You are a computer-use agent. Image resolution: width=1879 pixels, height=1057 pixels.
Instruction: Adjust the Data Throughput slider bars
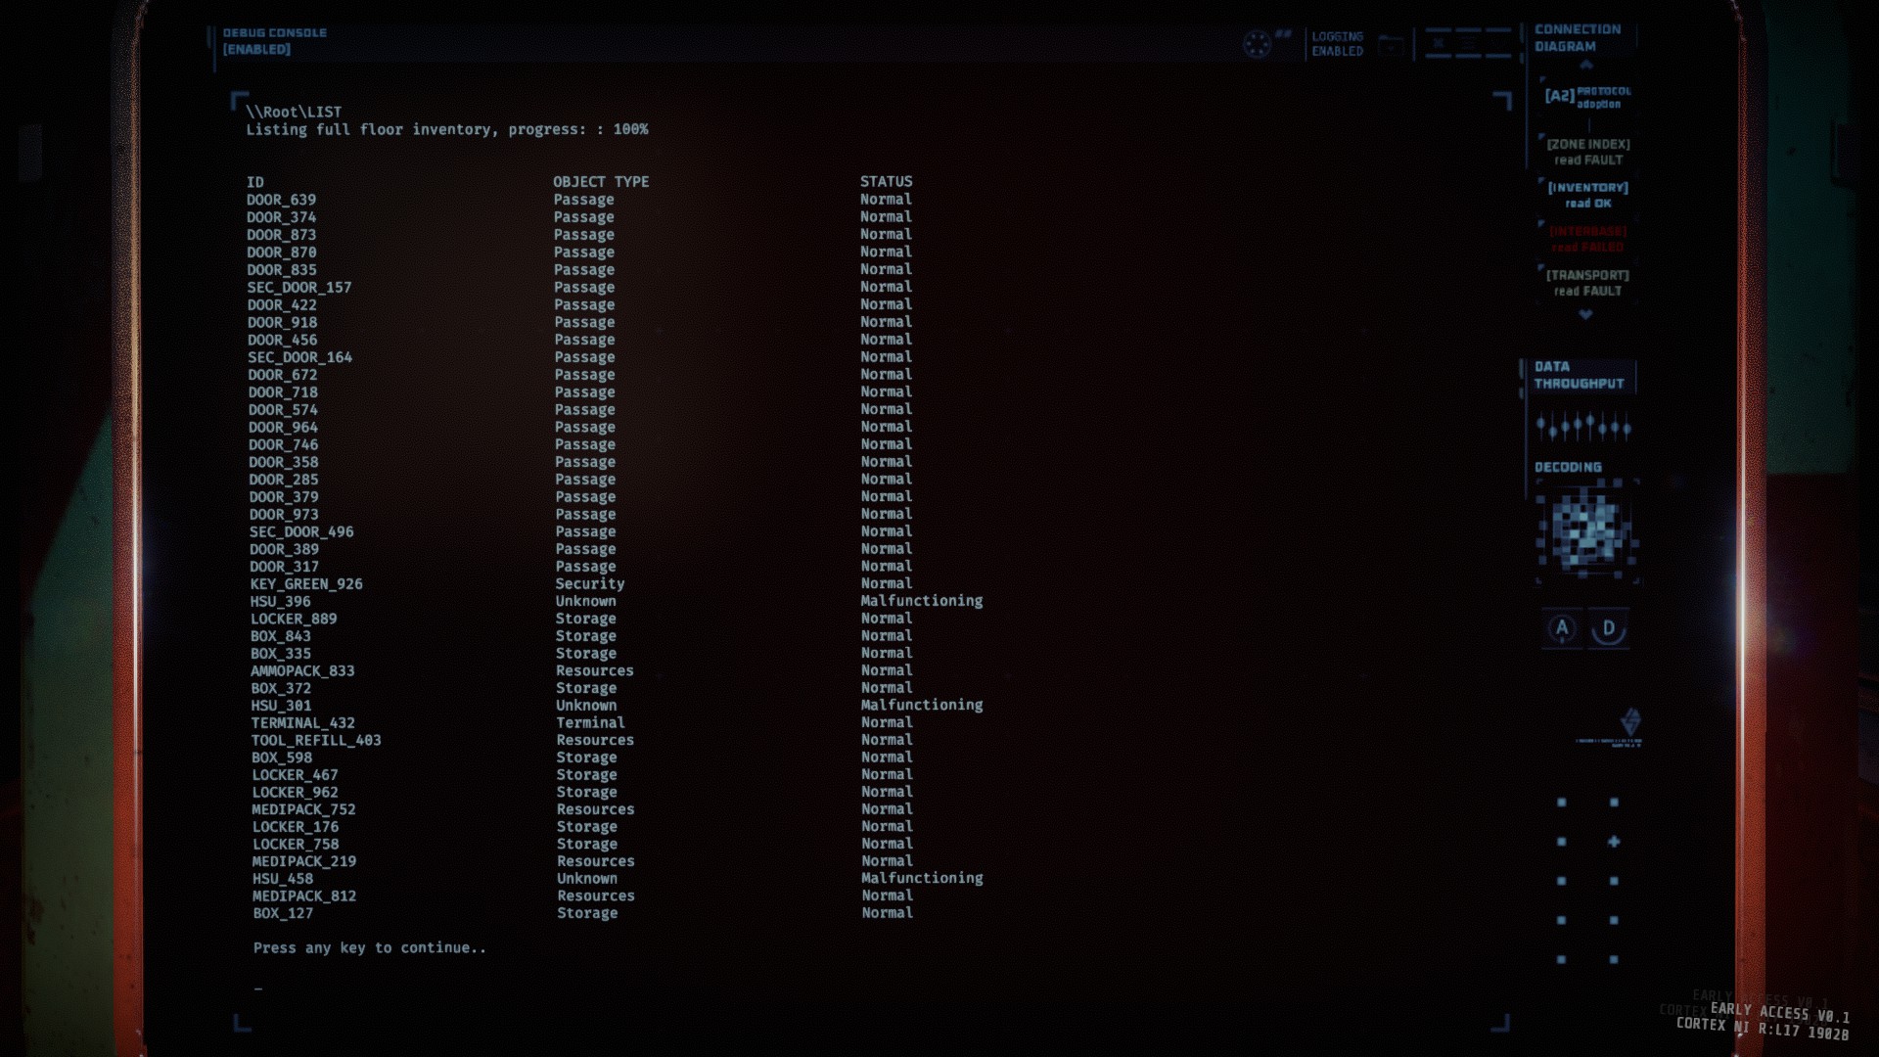click(x=1582, y=427)
